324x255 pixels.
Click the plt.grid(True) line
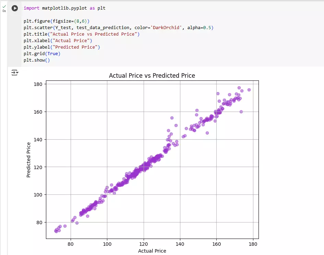pyautogui.click(x=42, y=53)
